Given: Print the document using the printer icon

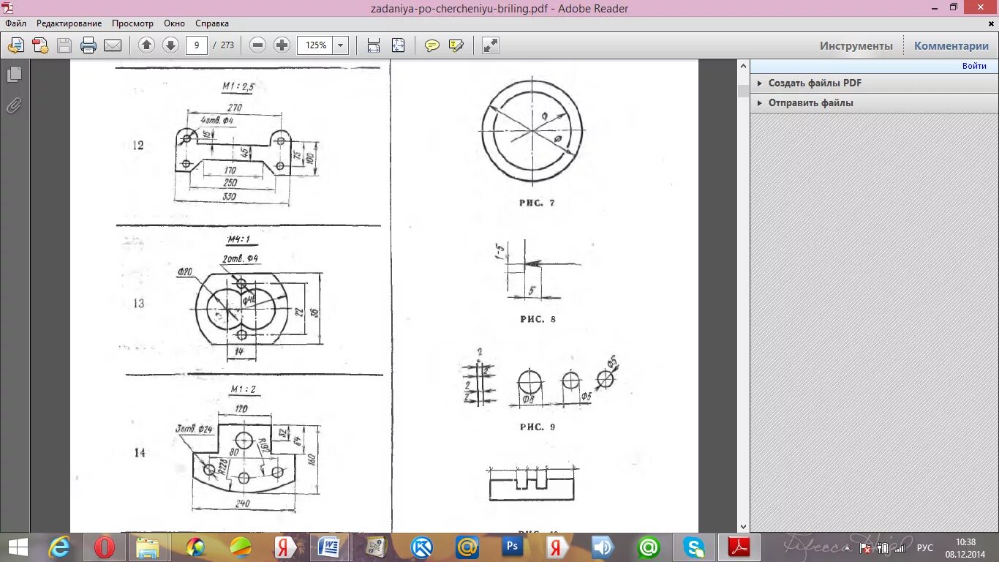Looking at the screenshot, I should 88,45.
